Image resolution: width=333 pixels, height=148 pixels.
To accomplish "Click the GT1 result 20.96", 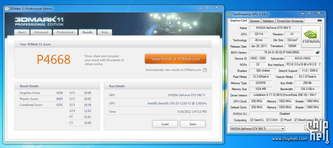I will [87, 93].
